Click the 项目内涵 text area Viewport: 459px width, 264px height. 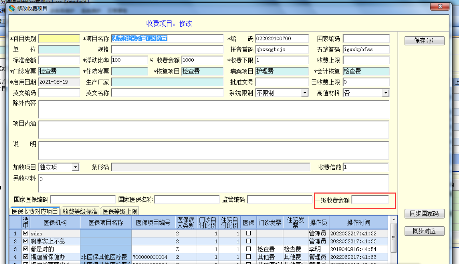tap(214, 130)
